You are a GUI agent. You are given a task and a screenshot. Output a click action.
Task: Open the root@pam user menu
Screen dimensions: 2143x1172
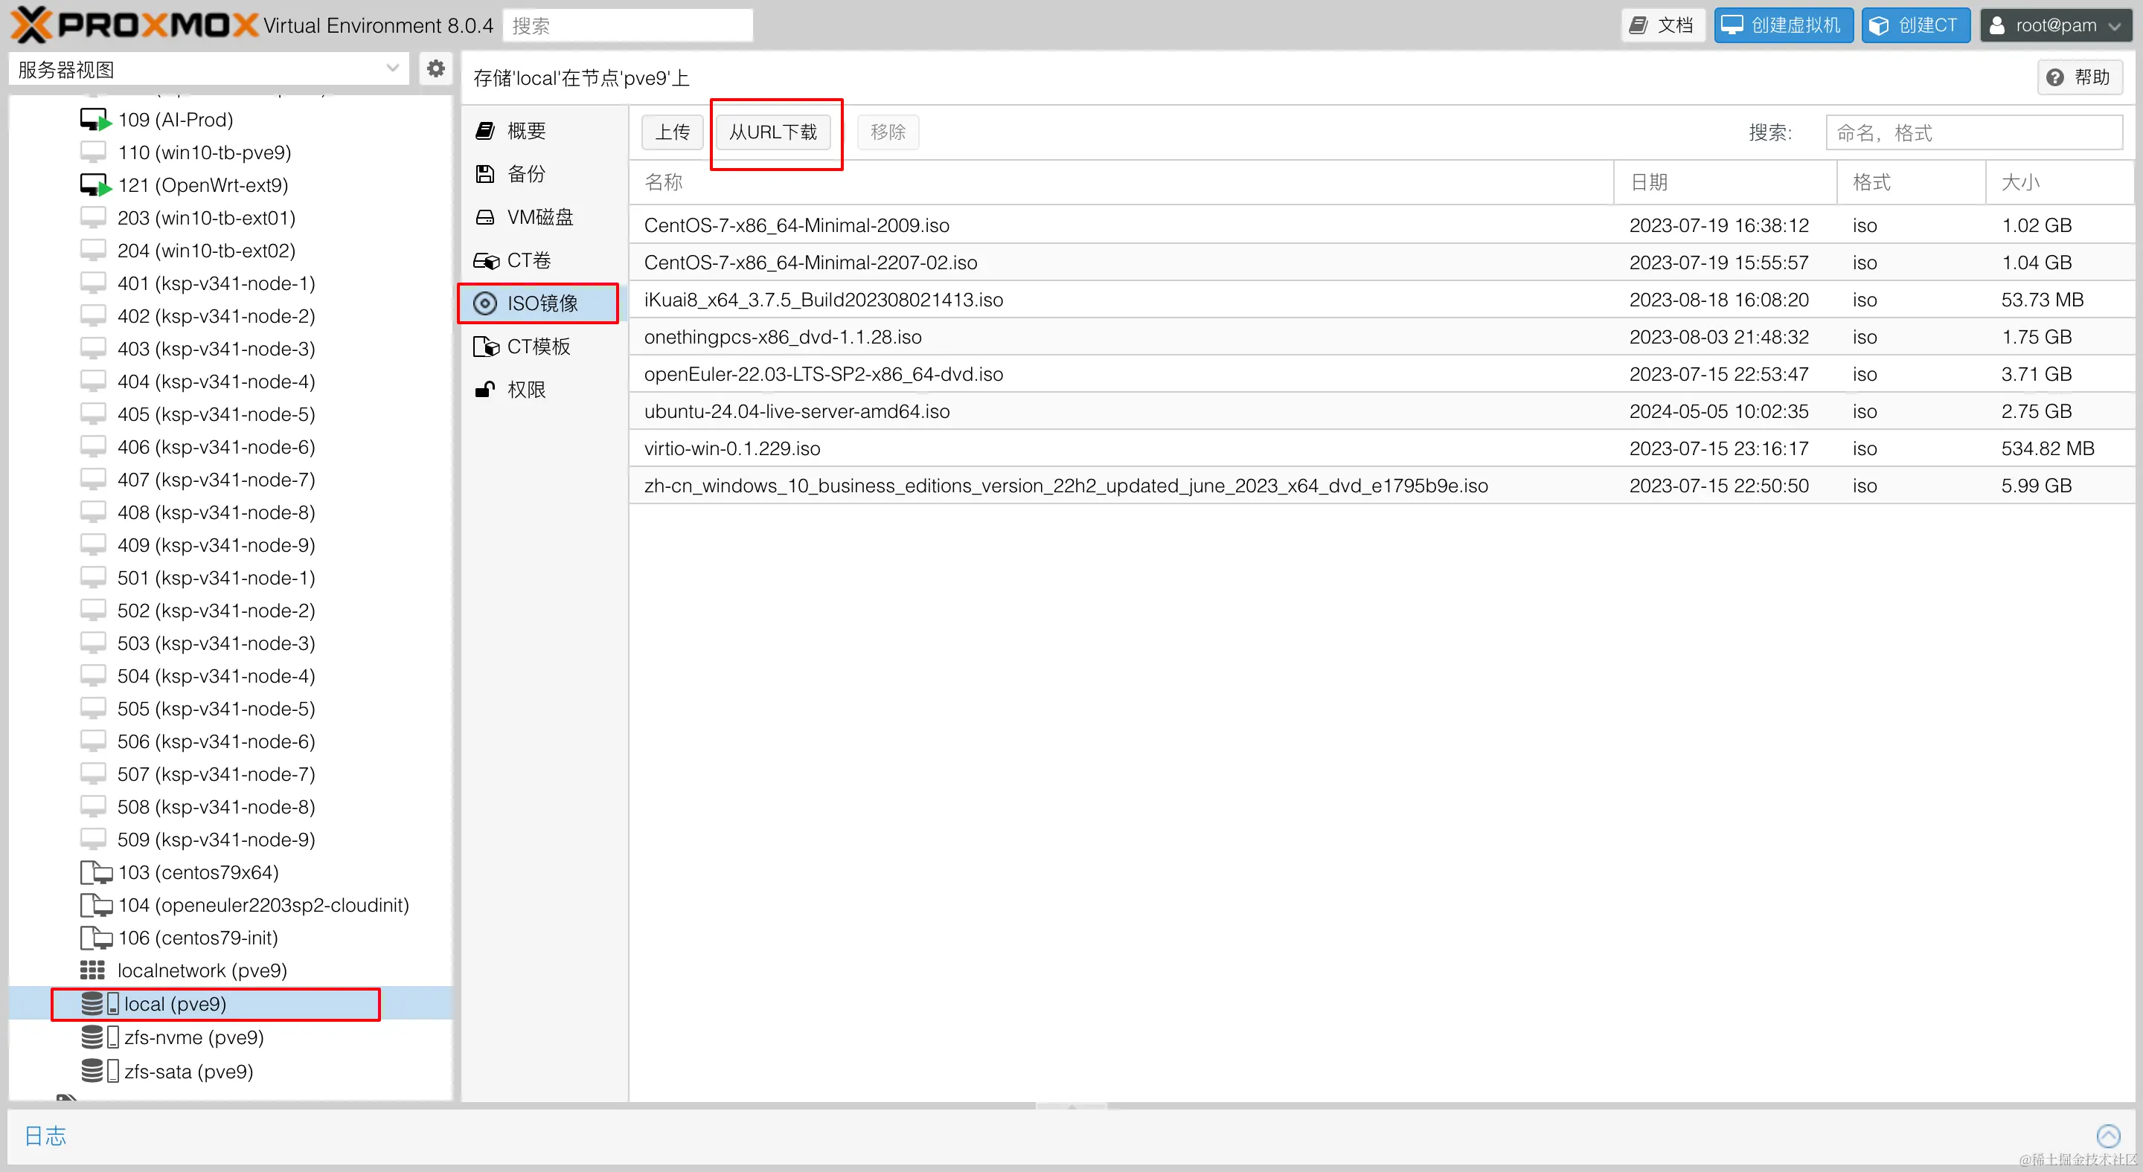coord(2054,25)
